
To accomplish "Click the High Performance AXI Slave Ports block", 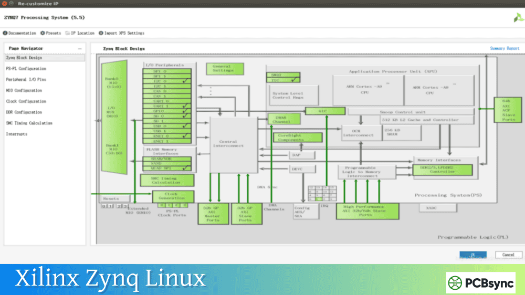I will tap(367, 212).
